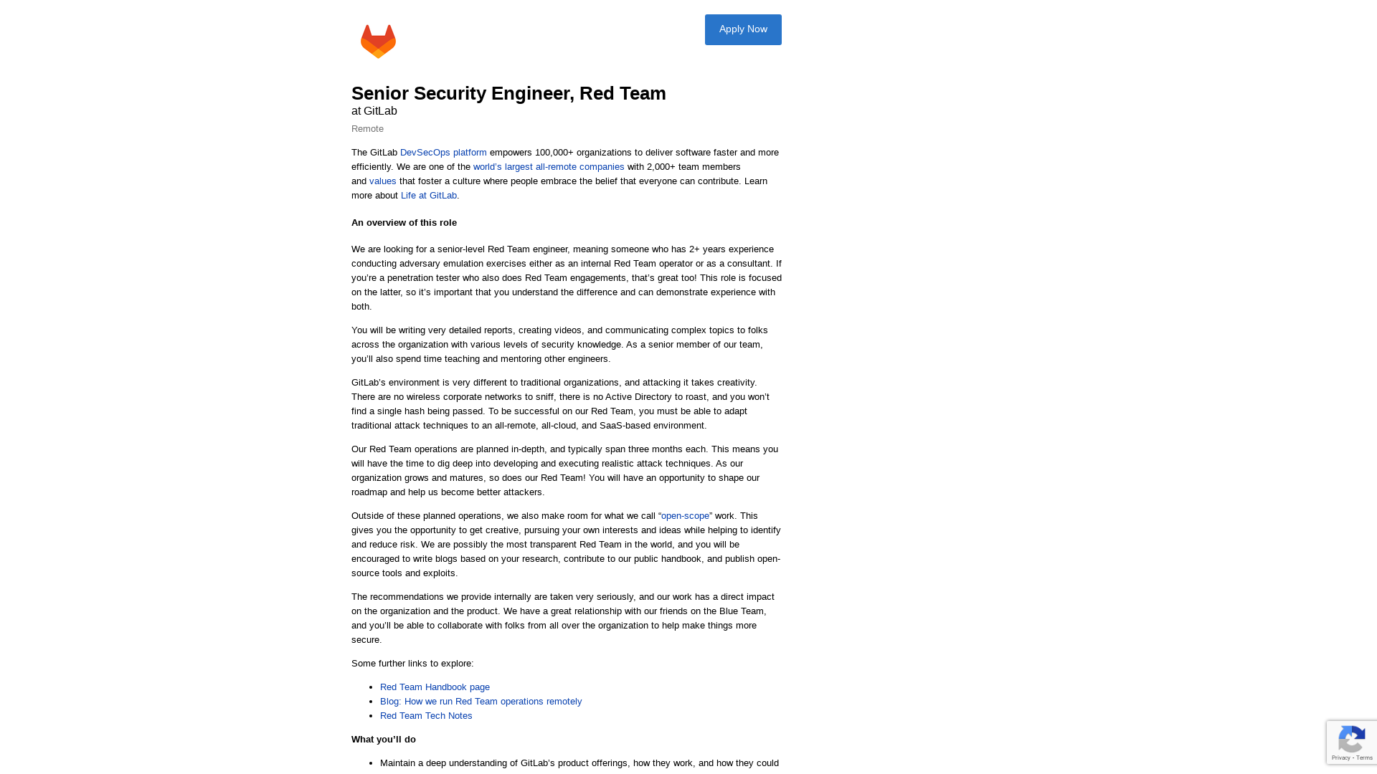Click the Blog: How we run Red Team operations remotely
This screenshot has width=1377, height=774.
(x=481, y=701)
